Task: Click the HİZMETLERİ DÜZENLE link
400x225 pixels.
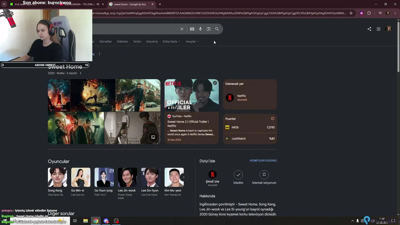Action: (263, 161)
